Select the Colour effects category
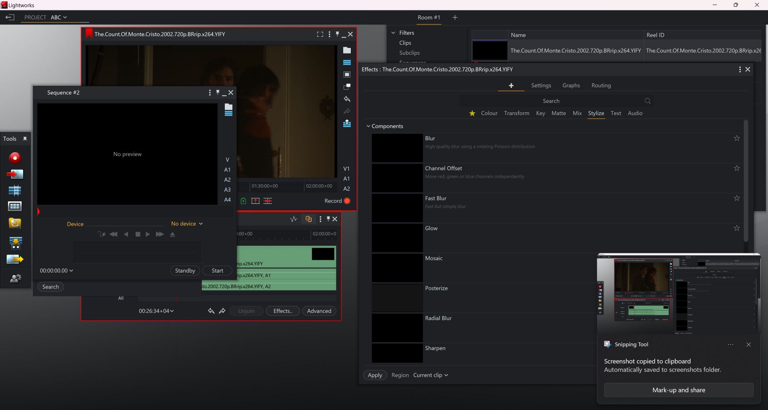768x410 pixels. [x=489, y=113]
